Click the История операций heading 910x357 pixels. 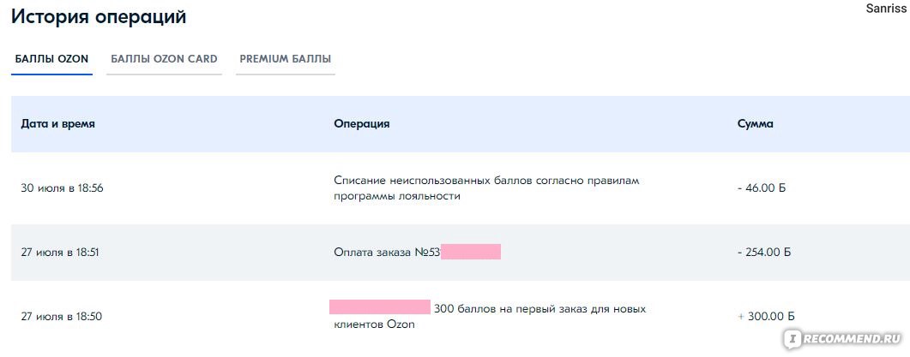(99, 16)
